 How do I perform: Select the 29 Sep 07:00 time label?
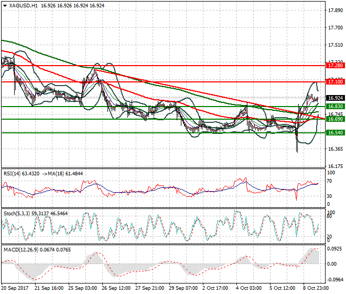click(183, 288)
